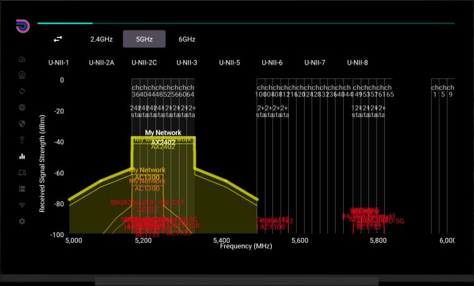Select the U-NII-7 band filter

pyautogui.click(x=315, y=63)
